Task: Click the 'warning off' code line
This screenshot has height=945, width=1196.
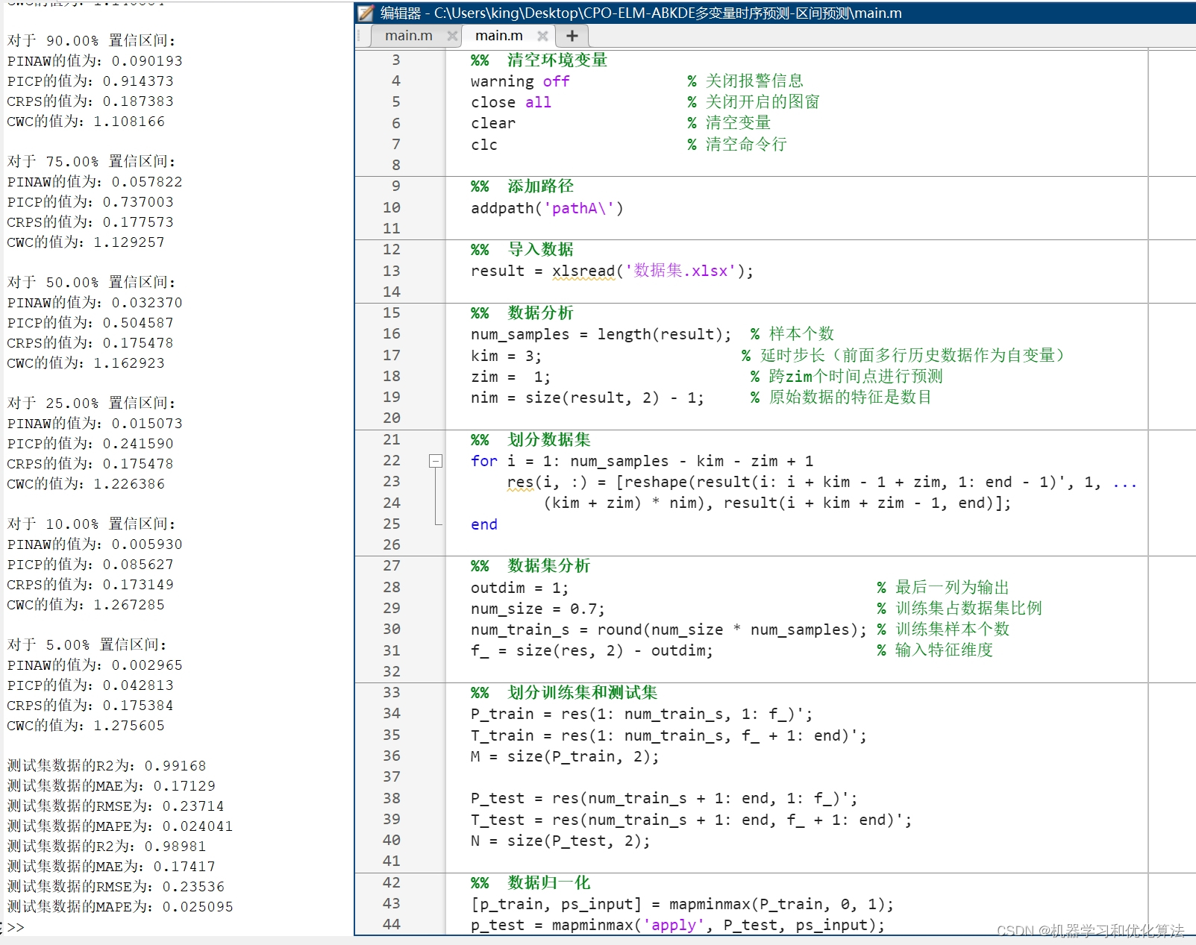Action: click(520, 81)
